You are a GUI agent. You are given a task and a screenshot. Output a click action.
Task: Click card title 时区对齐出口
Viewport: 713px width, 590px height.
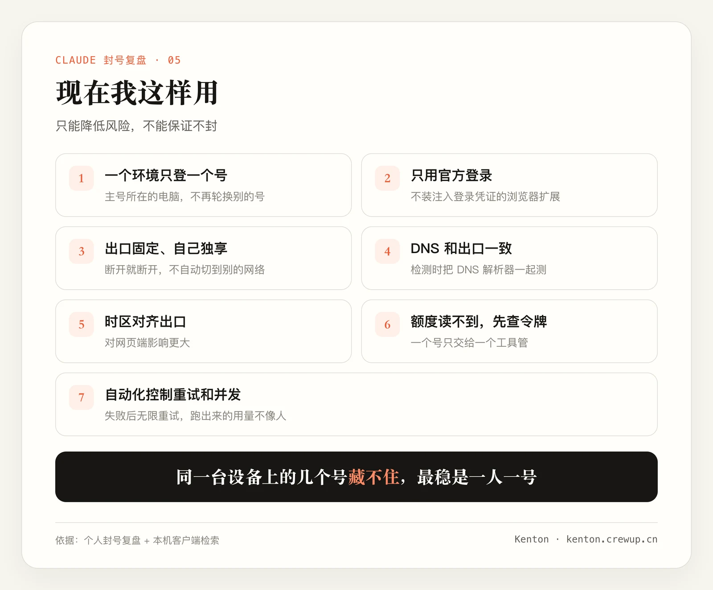click(145, 322)
